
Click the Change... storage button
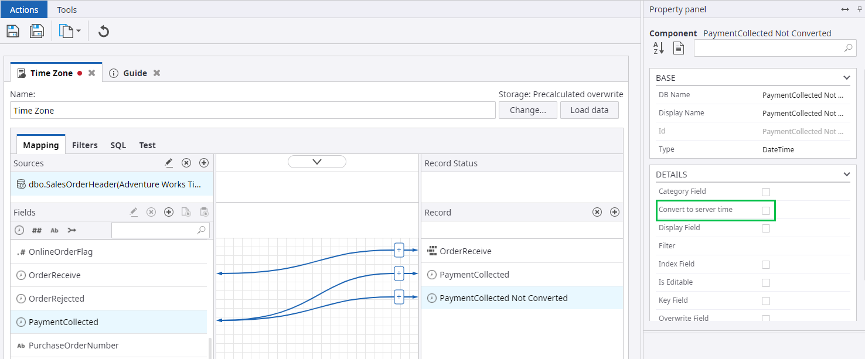click(527, 110)
